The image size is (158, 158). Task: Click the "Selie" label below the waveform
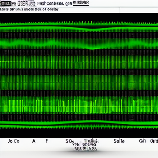119,141
